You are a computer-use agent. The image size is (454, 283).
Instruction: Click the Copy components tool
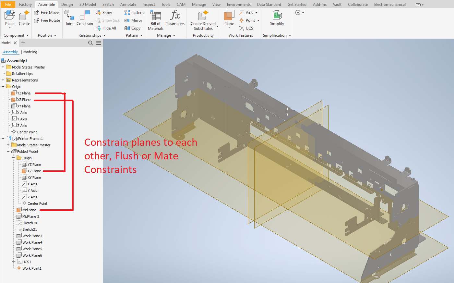pos(132,28)
